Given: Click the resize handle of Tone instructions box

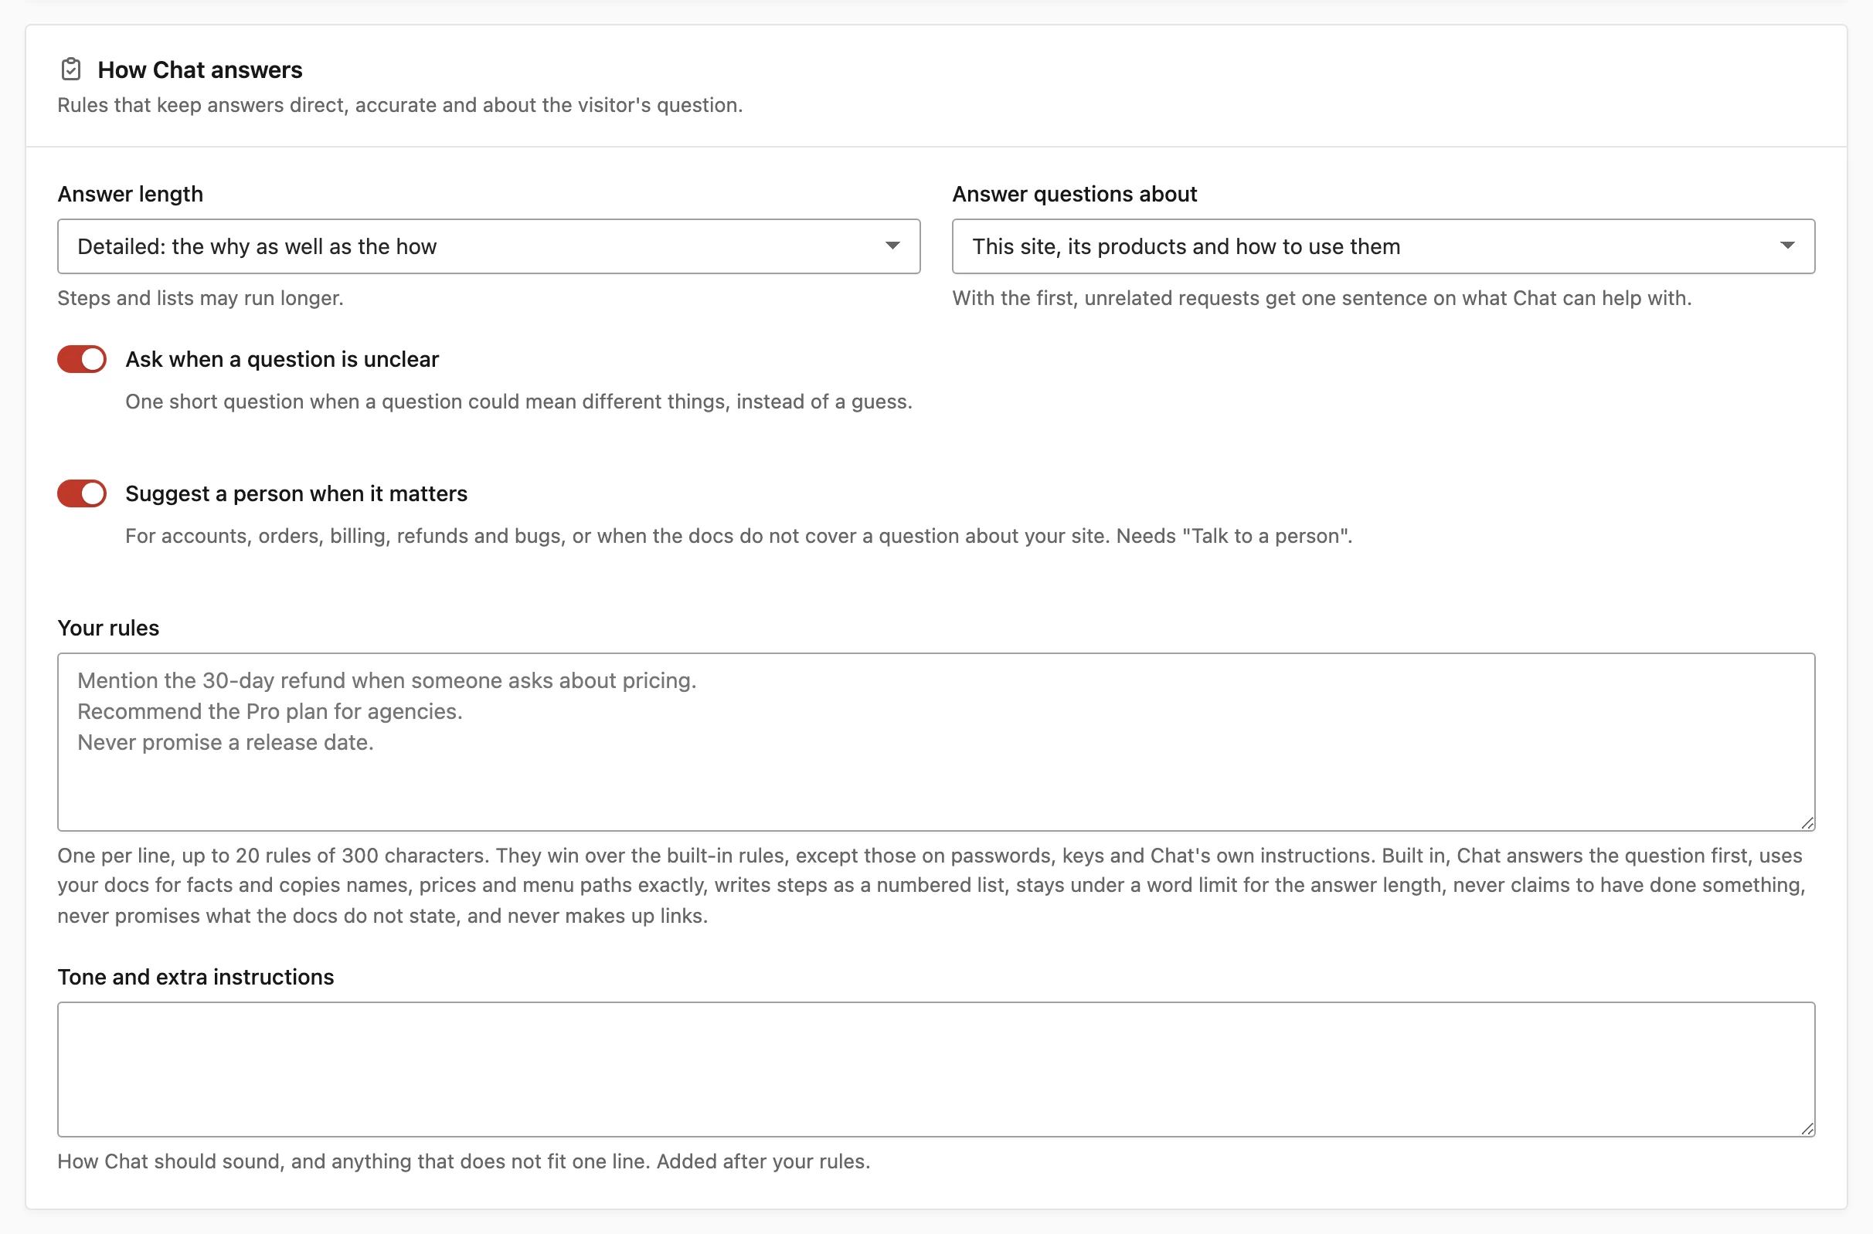Looking at the screenshot, I should [1807, 1127].
